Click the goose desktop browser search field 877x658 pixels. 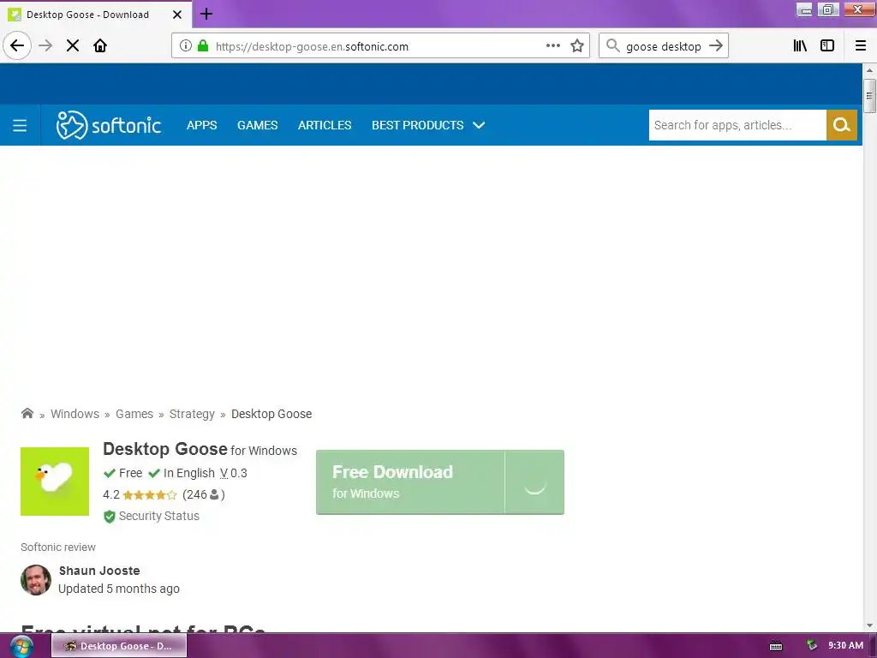click(664, 46)
